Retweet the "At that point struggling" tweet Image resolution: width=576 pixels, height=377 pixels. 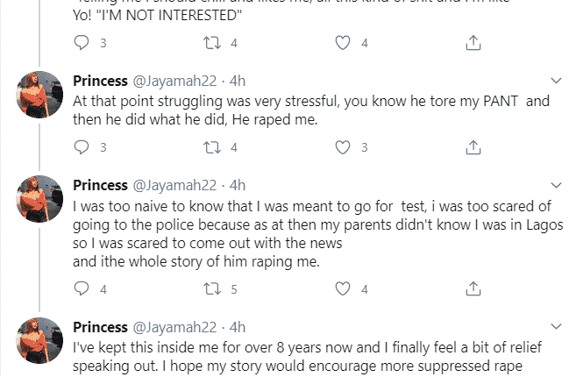pos(212,147)
